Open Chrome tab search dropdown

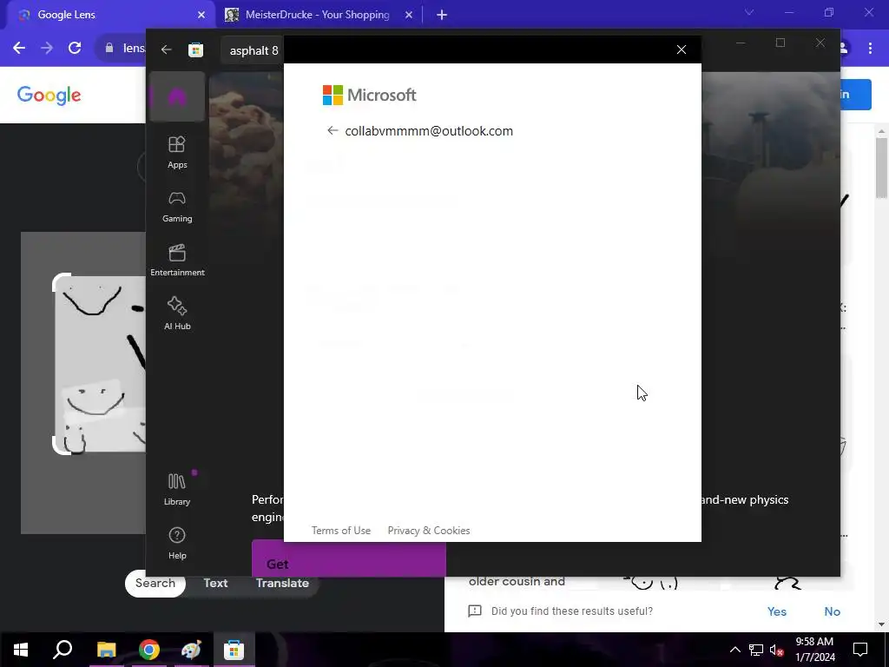(749, 12)
